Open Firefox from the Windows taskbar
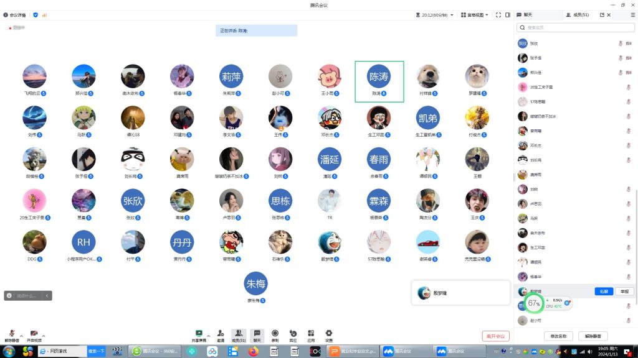Image resolution: width=638 pixels, height=358 pixels. 253,352
